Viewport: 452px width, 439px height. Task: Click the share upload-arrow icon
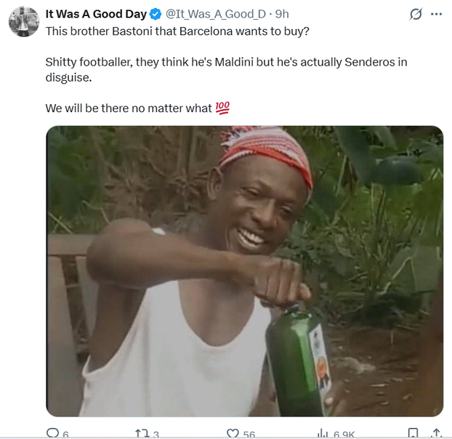coord(436,433)
